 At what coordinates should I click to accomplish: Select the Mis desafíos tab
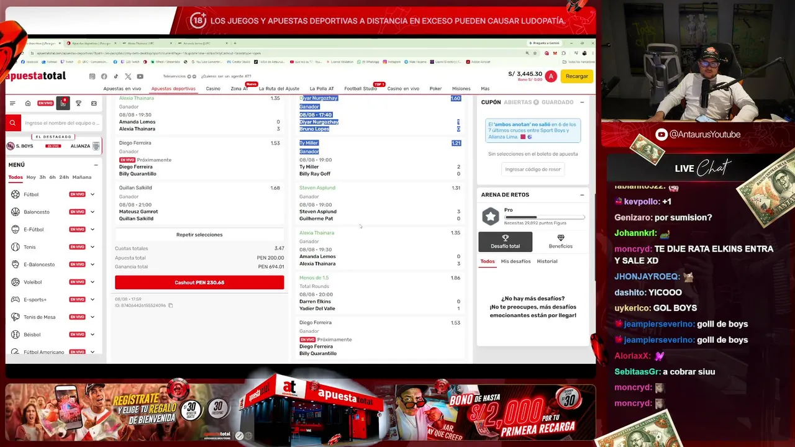point(516,261)
